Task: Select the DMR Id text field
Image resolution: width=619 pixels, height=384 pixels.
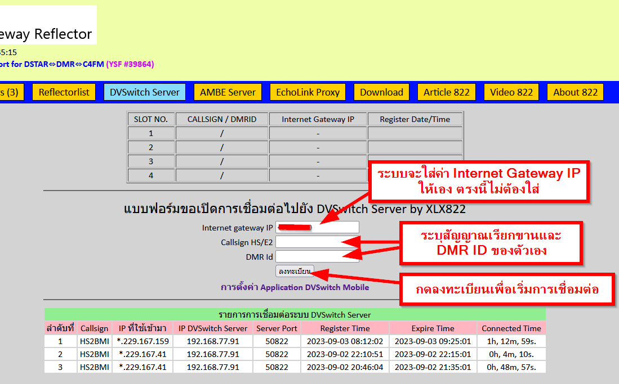Action: click(317, 256)
